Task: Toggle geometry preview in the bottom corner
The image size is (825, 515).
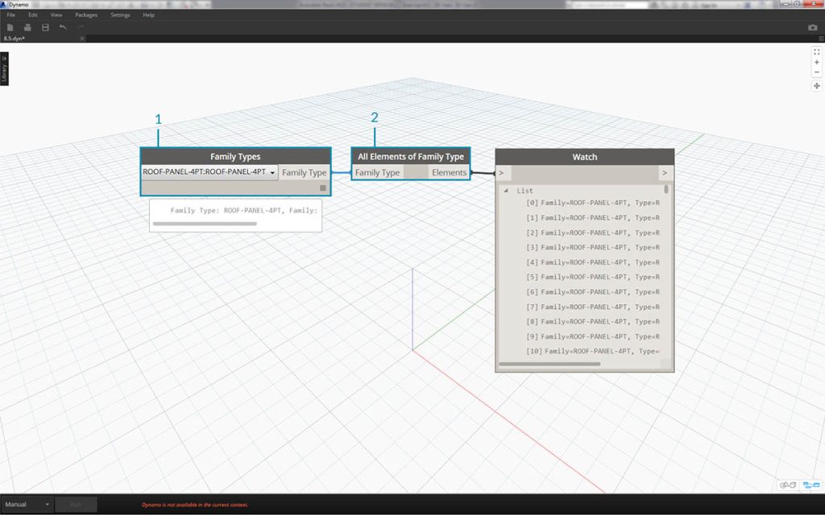Action: [x=787, y=484]
